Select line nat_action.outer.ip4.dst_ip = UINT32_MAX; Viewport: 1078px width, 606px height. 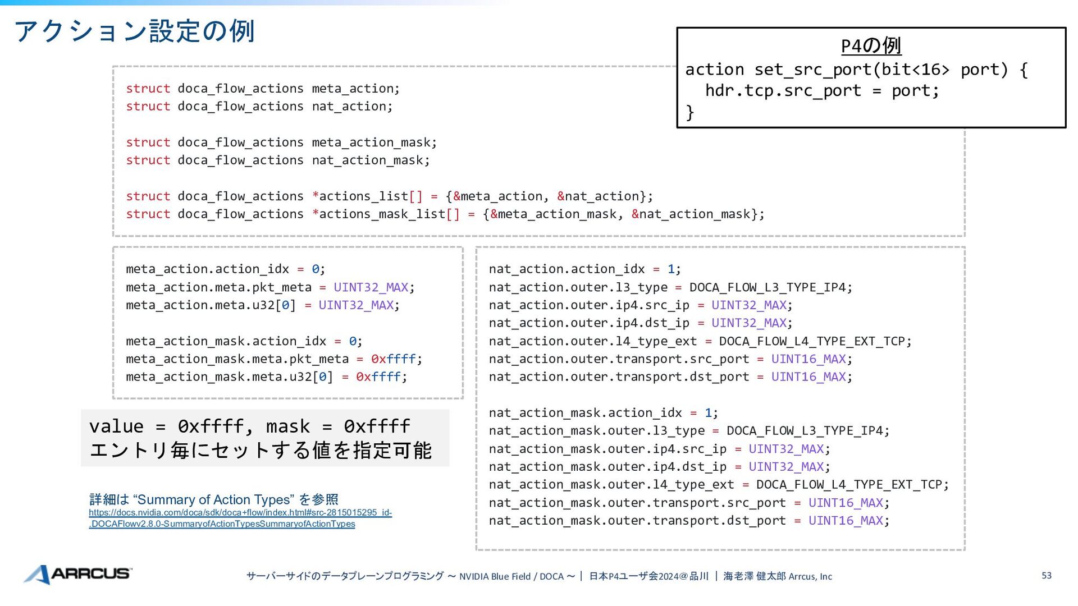641,323
